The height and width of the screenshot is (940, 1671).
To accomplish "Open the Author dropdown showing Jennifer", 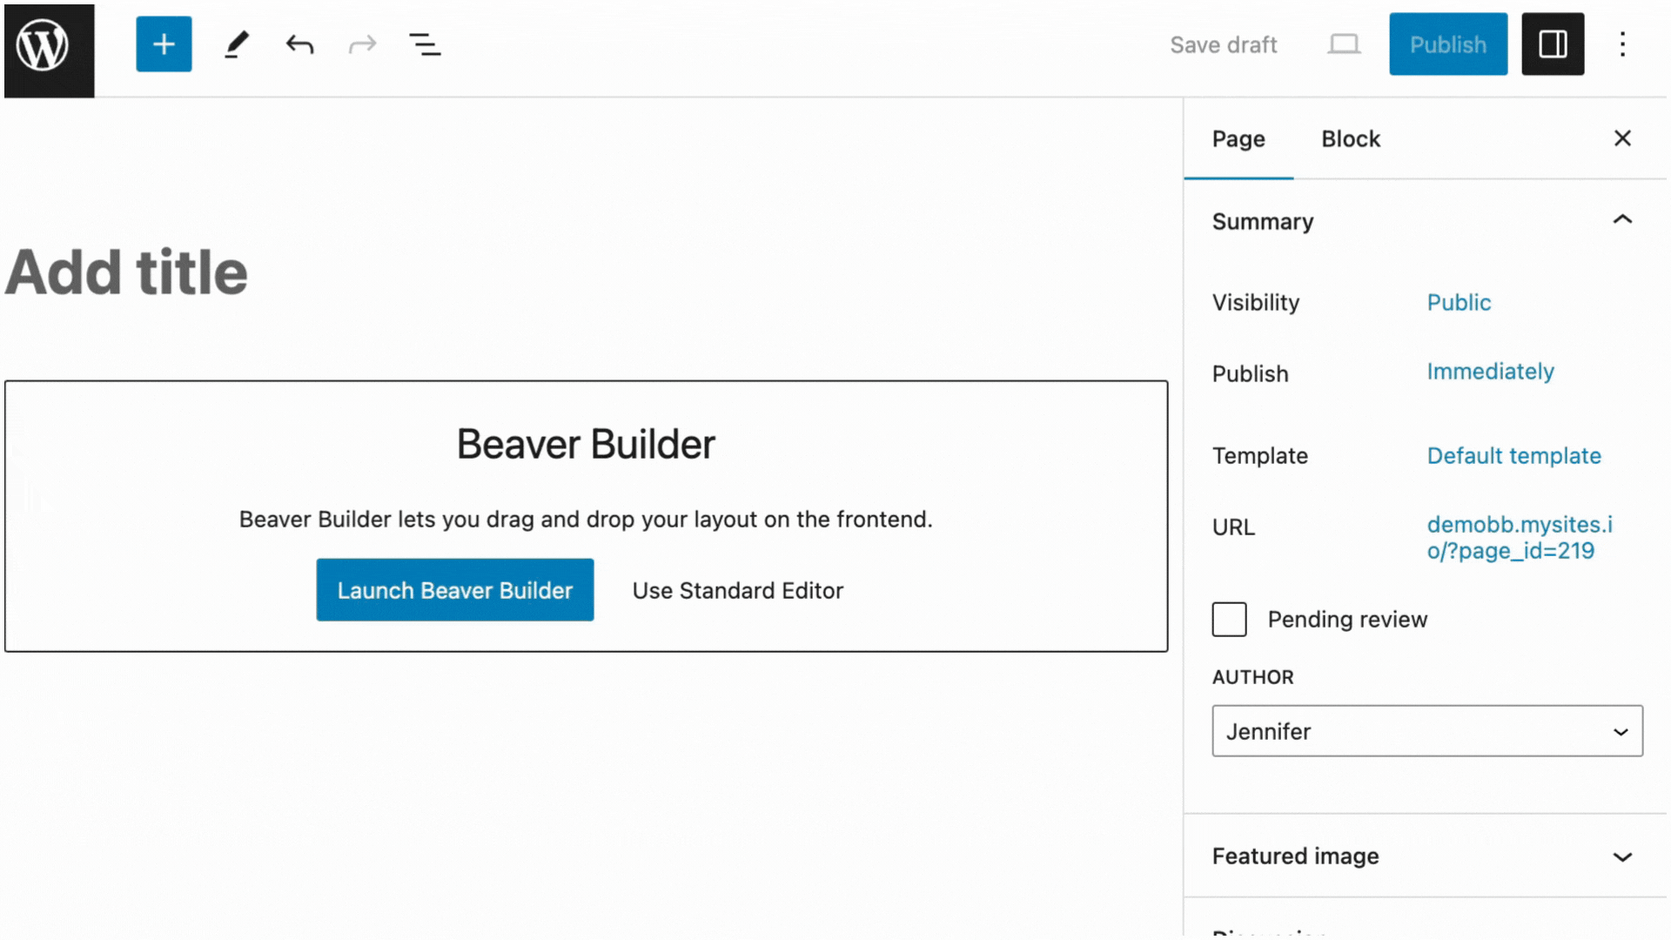I will click(1426, 731).
